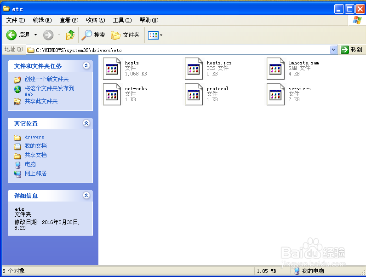
Task: Maximize the etc window
Action: pyautogui.click(x=349, y=9)
